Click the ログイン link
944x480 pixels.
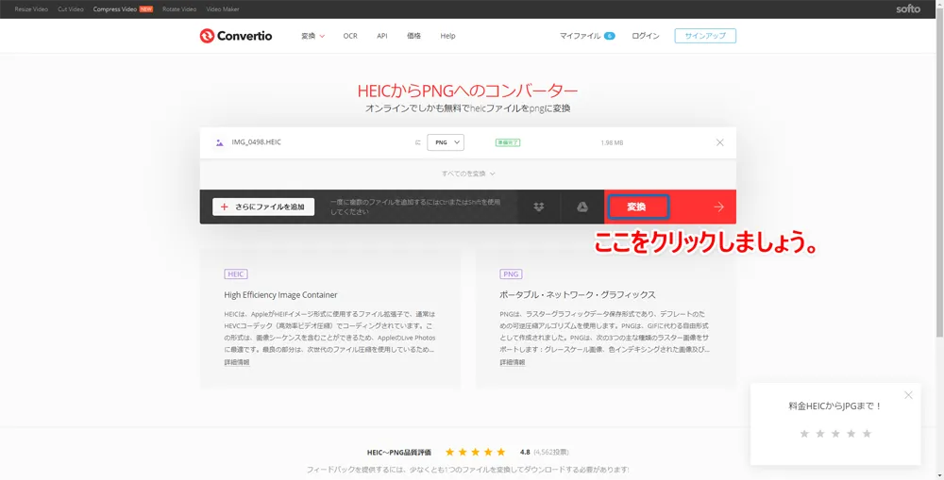646,36
